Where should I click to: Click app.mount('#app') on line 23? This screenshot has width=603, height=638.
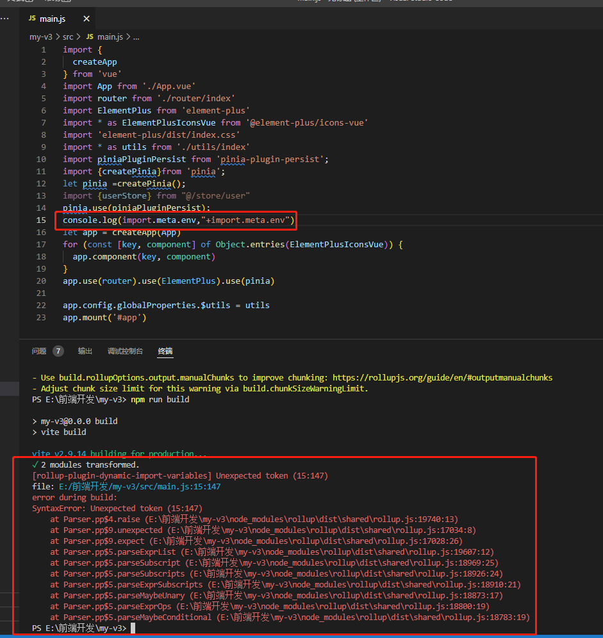(104, 318)
